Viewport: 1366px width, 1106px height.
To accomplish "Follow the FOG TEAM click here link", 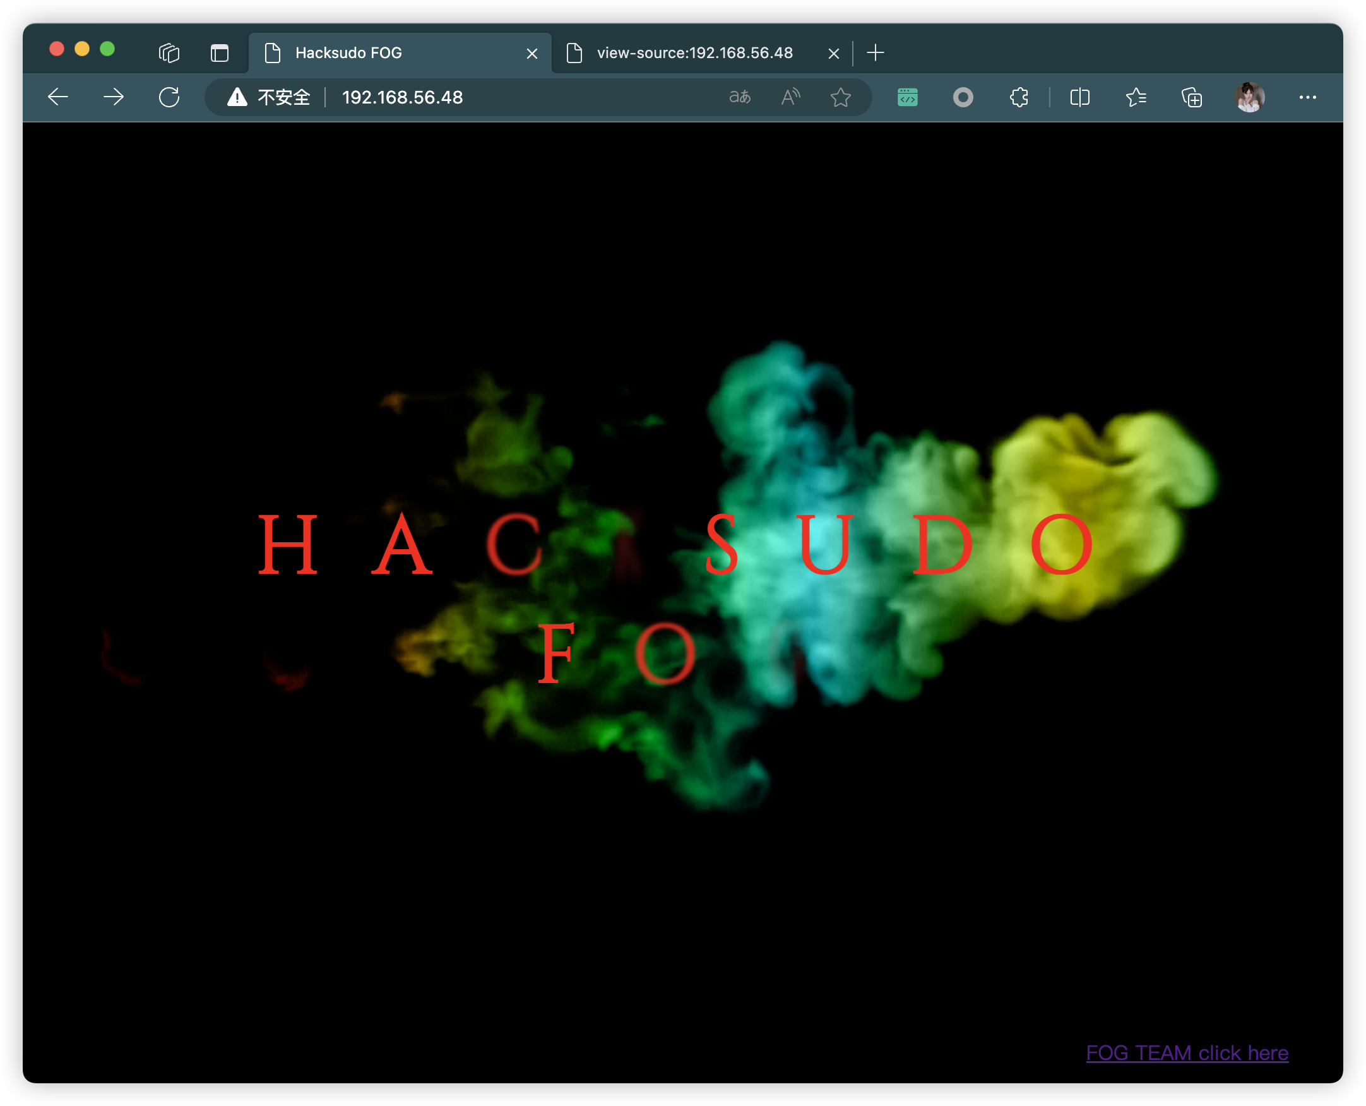I will (1187, 1052).
